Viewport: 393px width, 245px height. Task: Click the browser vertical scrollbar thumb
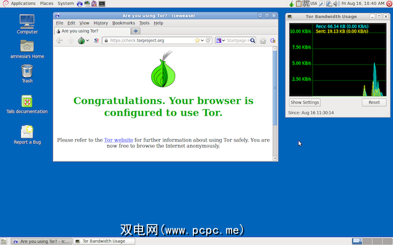coord(275,88)
